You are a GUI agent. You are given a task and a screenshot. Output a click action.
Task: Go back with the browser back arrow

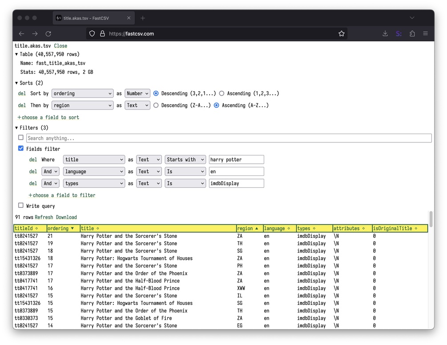(x=21, y=34)
